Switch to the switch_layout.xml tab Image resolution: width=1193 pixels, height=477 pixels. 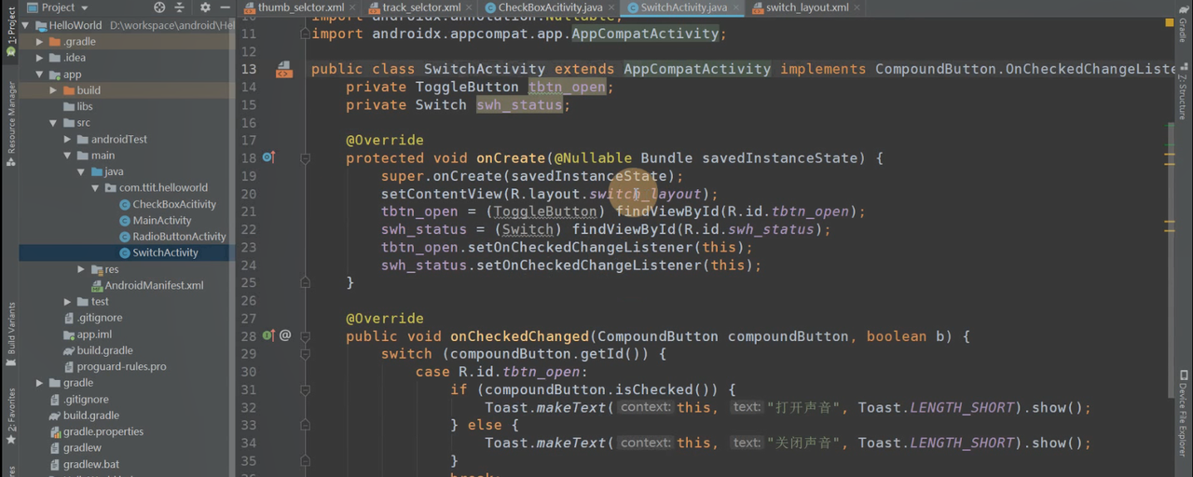pos(806,7)
